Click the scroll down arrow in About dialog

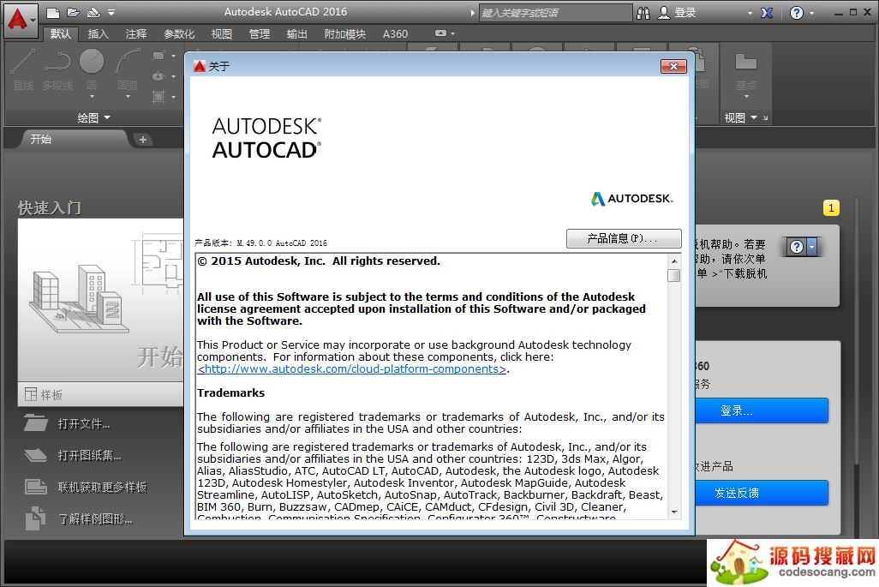(x=674, y=512)
